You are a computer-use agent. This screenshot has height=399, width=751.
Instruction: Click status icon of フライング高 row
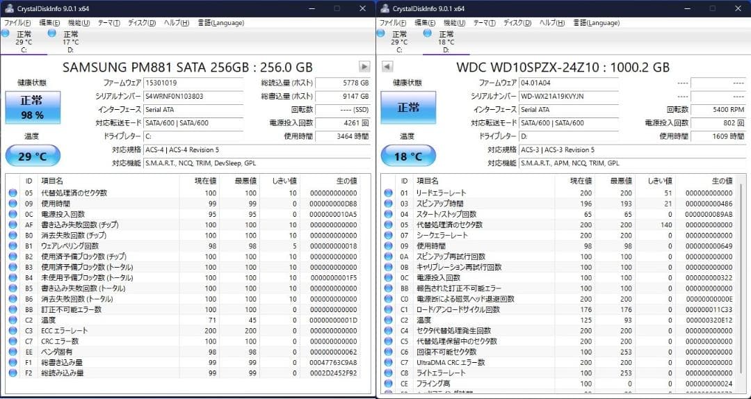click(x=388, y=383)
